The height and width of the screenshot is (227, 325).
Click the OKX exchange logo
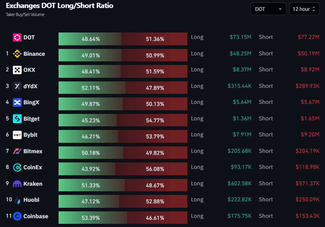(x=17, y=70)
